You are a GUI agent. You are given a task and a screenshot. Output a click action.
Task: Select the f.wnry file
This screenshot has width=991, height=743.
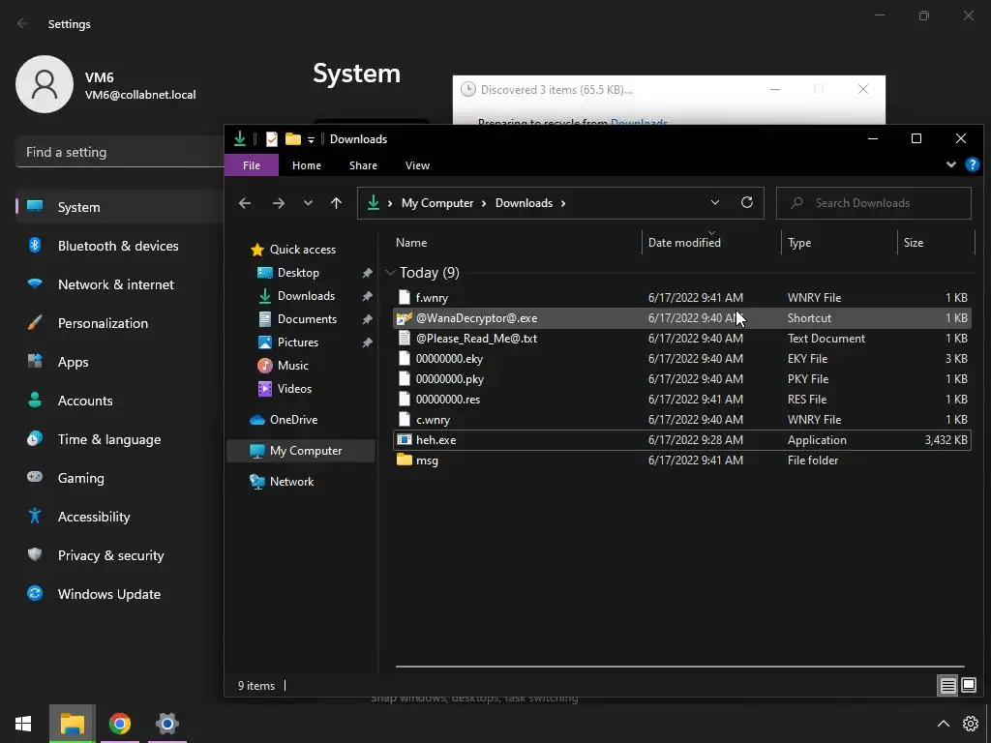coord(682,298)
